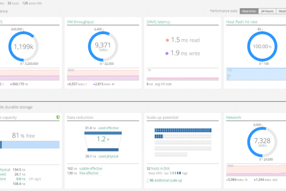The width and height of the screenshot is (286, 191).
Task: Click the Network 7,328 MiB/s gauge
Action: click(262, 142)
